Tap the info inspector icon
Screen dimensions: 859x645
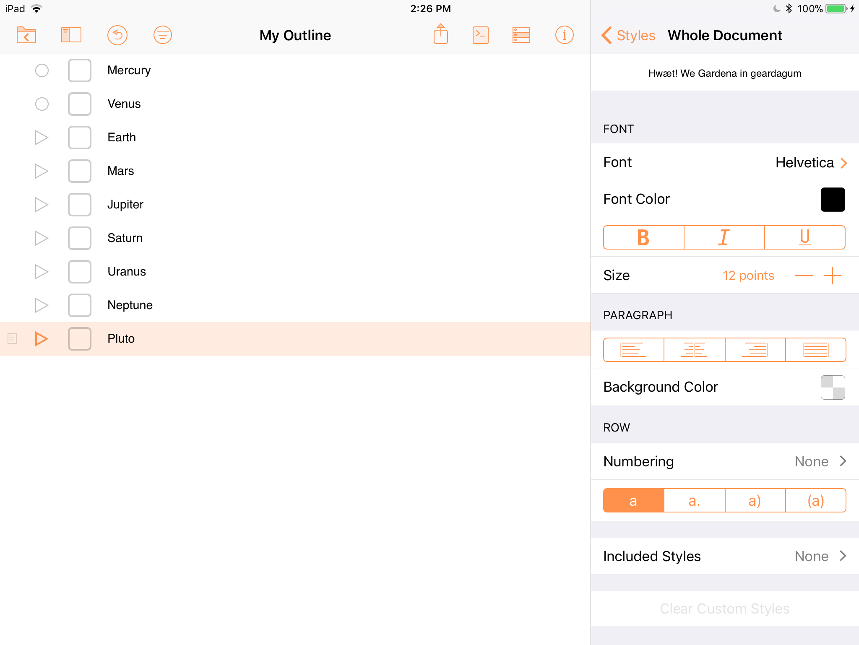pyautogui.click(x=564, y=35)
